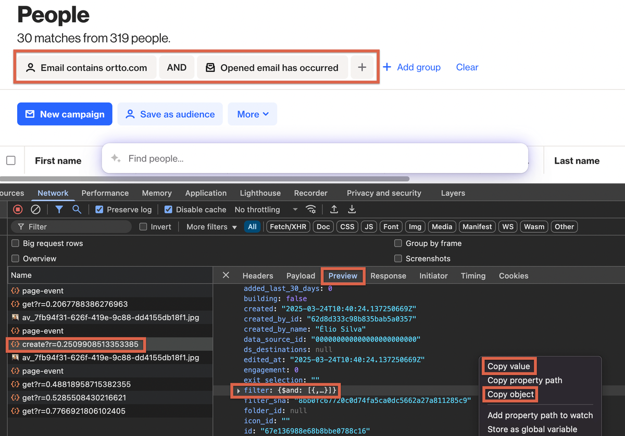Toggle Preserve log checkbox

[99, 209]
